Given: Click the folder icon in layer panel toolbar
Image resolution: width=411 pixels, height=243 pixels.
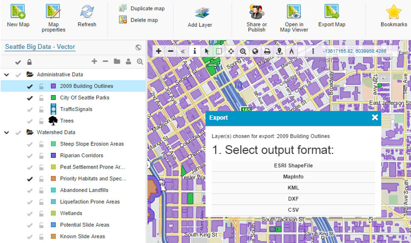Looking at the screenshot, I should point(117,61).
